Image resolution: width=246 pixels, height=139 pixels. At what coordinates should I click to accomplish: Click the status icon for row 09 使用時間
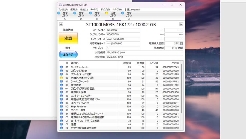coord(61,85)
